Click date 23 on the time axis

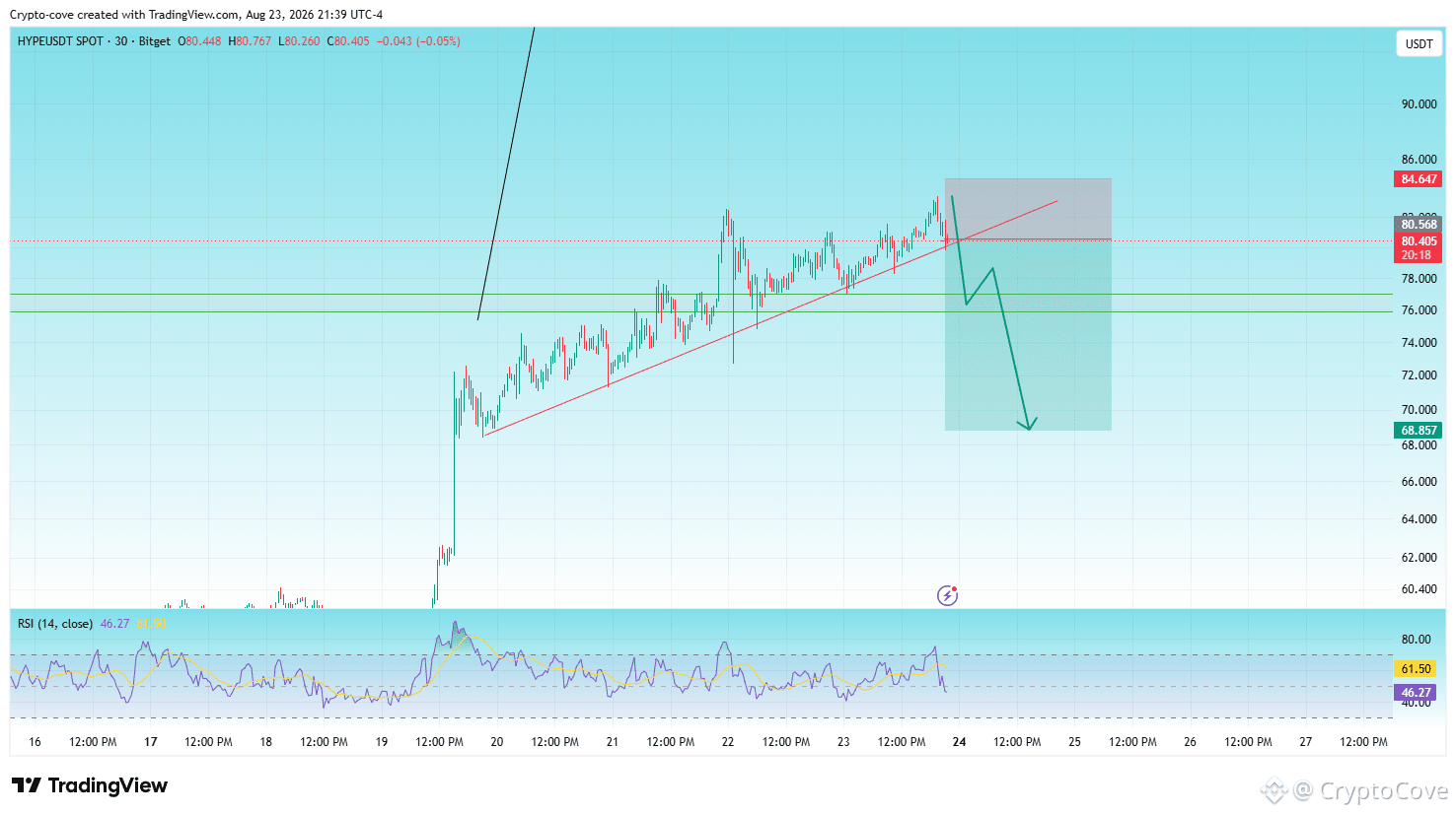tap(843, 742)
